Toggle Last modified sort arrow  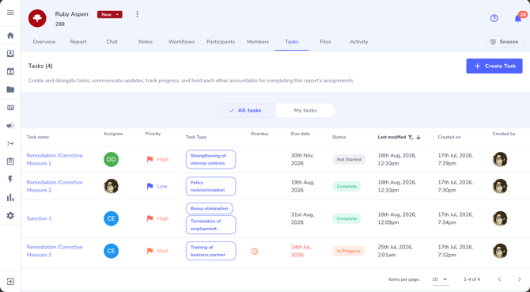[418, 137]
